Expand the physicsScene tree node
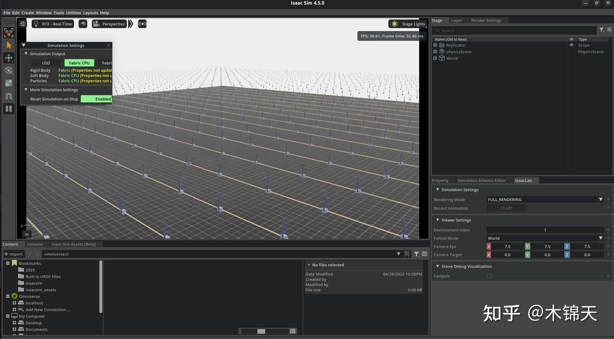The width and height of the screenshot is (614, 339). [x=435, y=51]
